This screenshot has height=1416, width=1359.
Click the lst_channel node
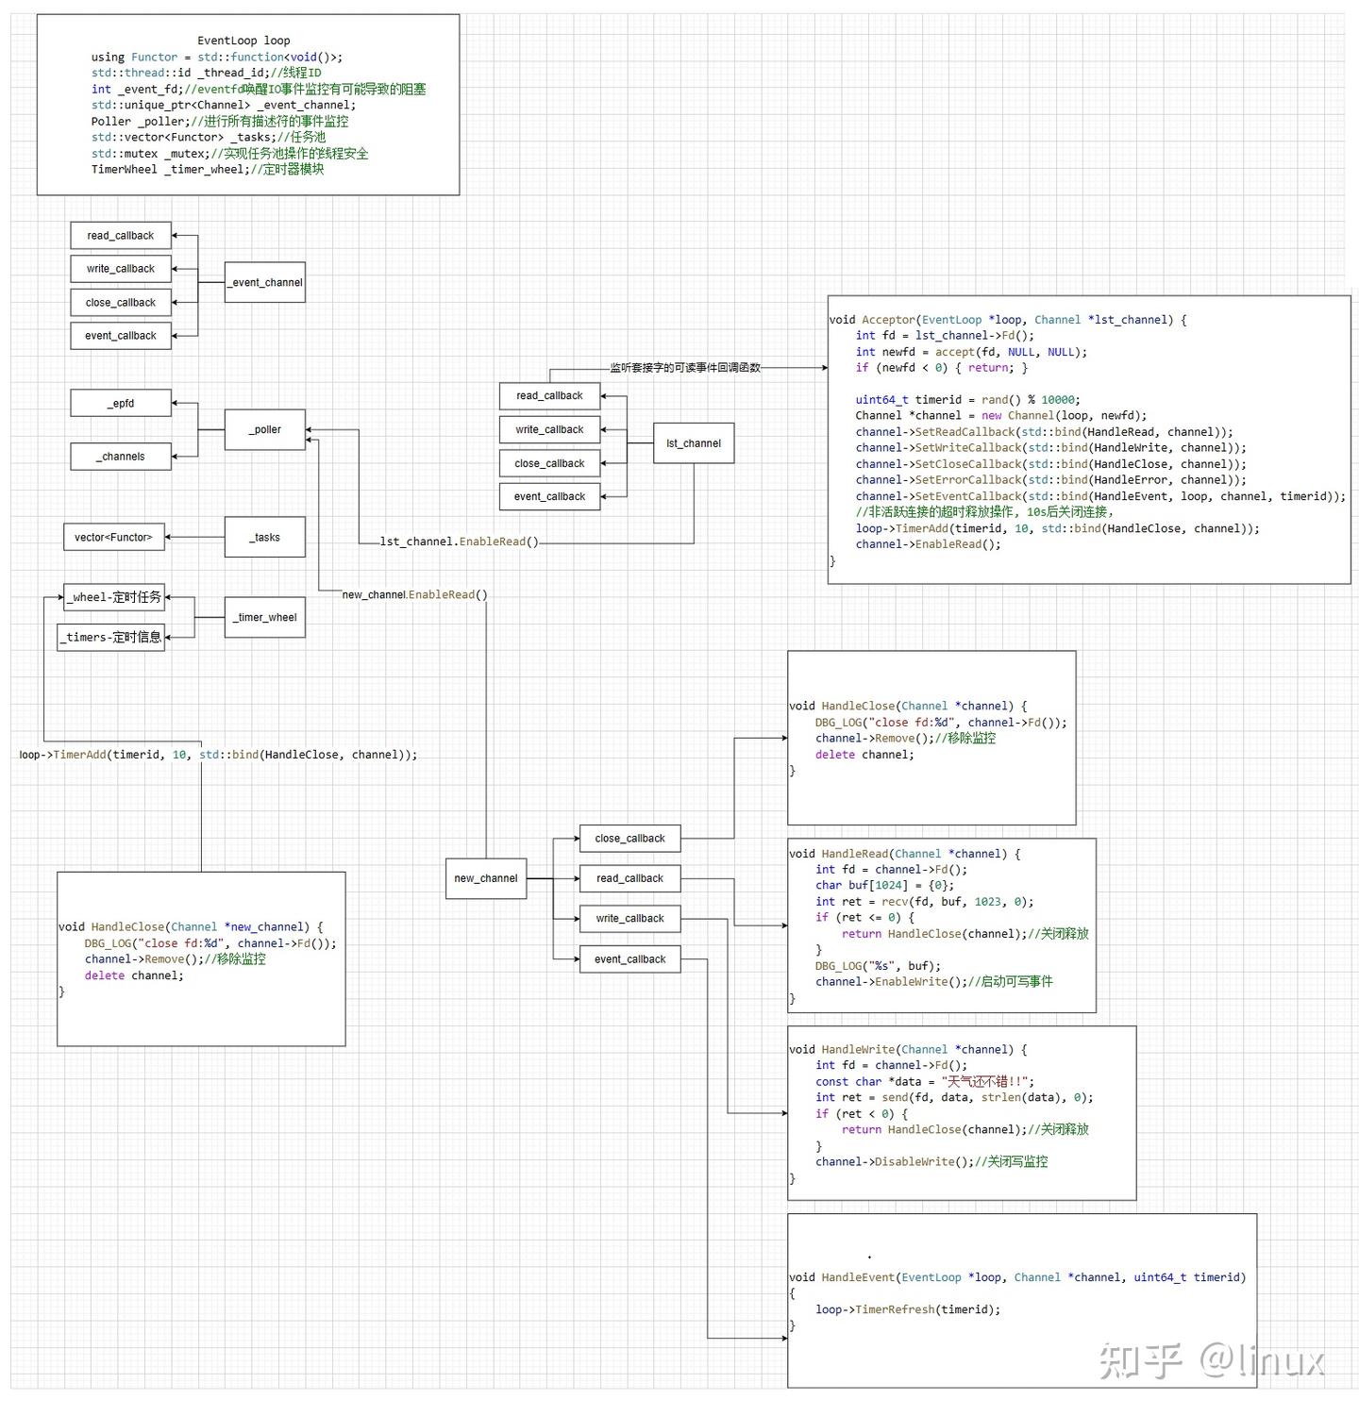coord(694,443)
